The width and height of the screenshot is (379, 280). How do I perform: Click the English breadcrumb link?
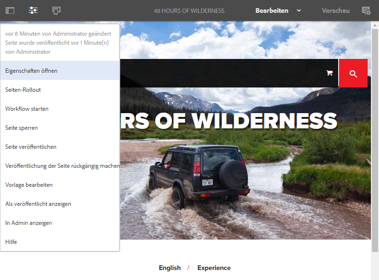click(x=170, y=268)
